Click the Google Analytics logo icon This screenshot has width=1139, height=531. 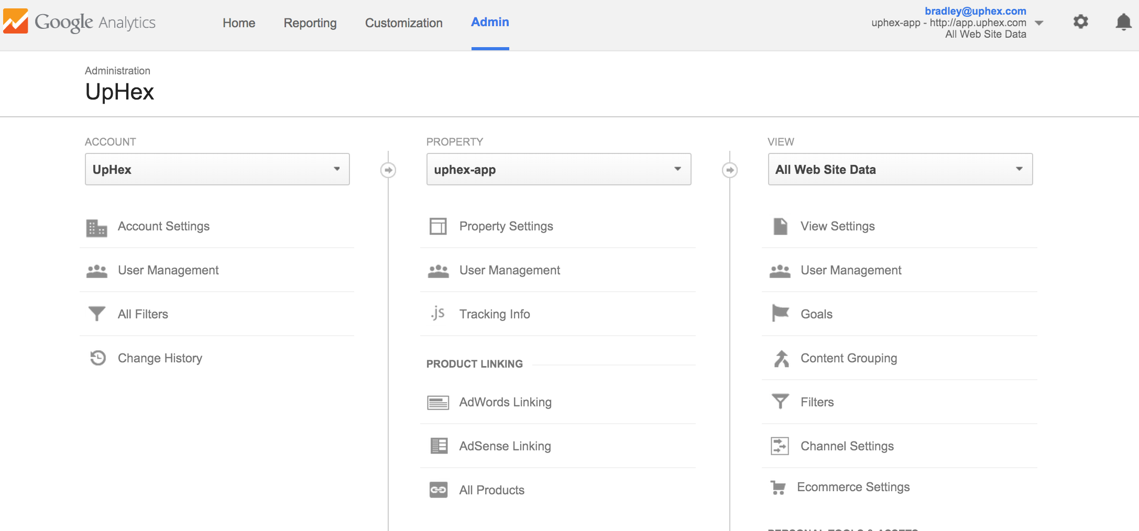click(x=16, y=21)
